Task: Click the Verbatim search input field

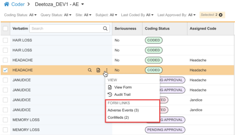Action: [65, 29]
